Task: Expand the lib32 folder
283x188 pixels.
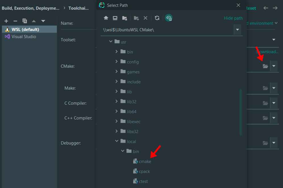Action: (116, 101)
